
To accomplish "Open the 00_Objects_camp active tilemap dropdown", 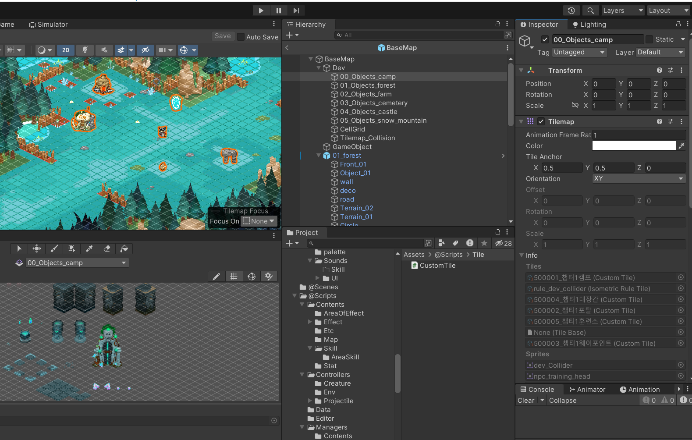I will pos(77,263).
